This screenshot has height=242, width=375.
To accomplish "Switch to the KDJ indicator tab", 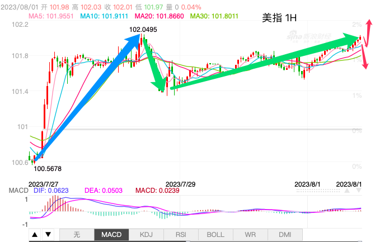I will coord(146,235).
